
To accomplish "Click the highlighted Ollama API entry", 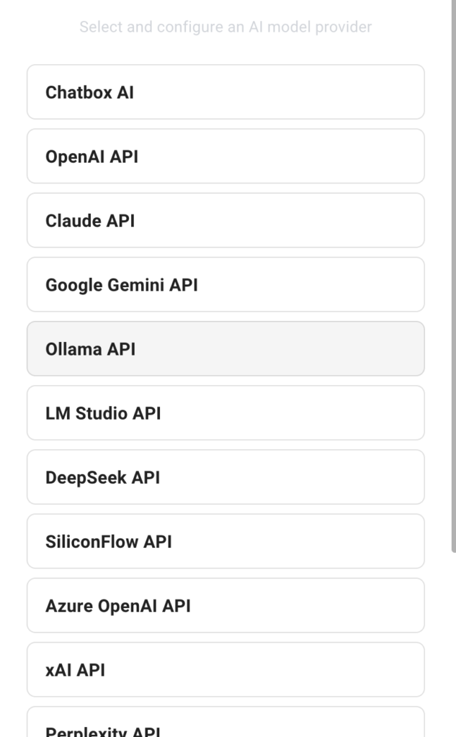I will click(x=225, y=348).
